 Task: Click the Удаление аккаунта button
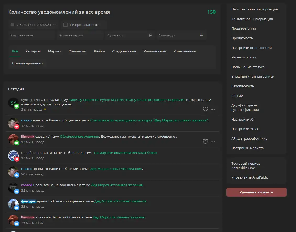(x=256, y=192)
